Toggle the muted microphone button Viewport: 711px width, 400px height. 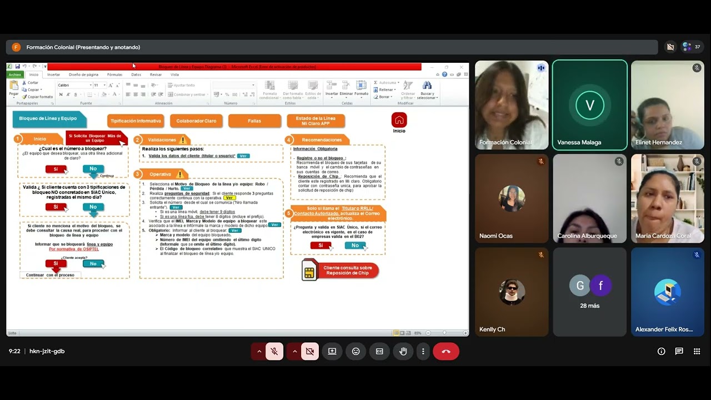click(x=274, y=351)
